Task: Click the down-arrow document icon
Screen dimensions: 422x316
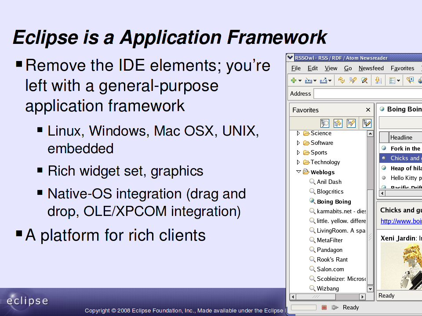Action: click(x=378, y=80)
